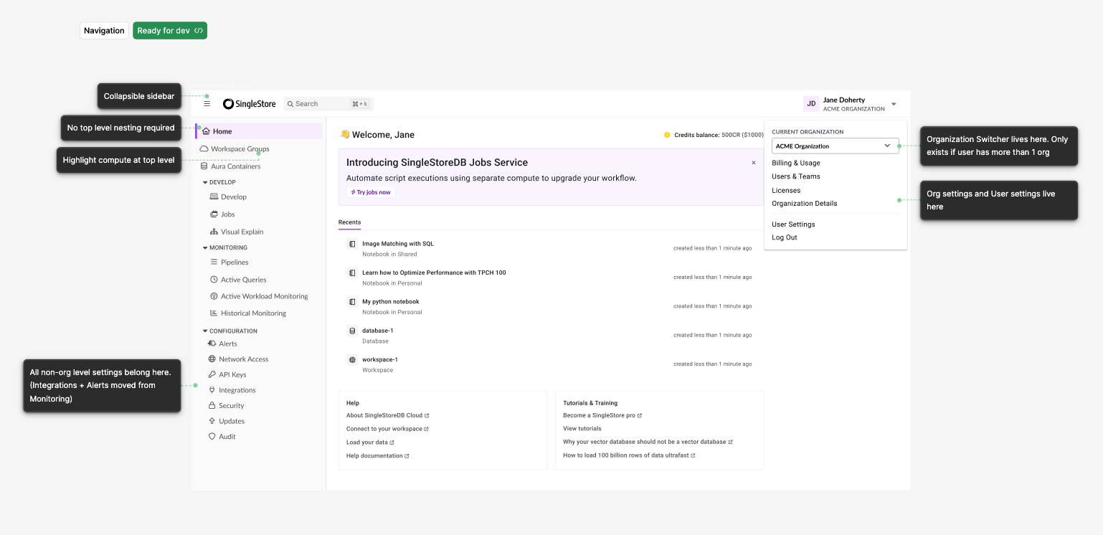Open the Learn how to Optimize Performance notebook
Viewport: 1103px width, 535px height.
point(434,273)
